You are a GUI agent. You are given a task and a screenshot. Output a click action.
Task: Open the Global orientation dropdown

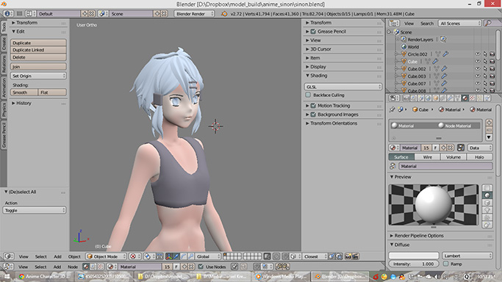(208, 256)
